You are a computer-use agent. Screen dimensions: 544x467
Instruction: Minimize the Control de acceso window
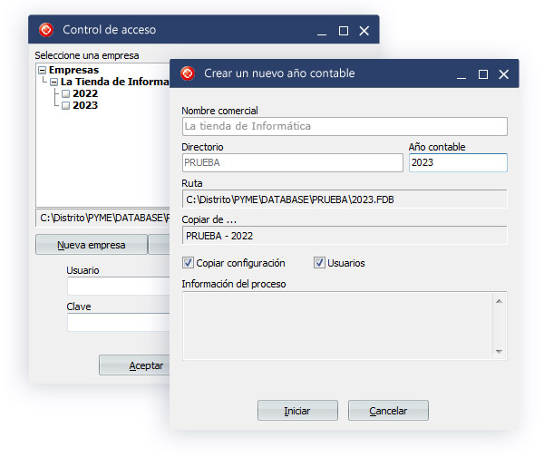[322, 30]
